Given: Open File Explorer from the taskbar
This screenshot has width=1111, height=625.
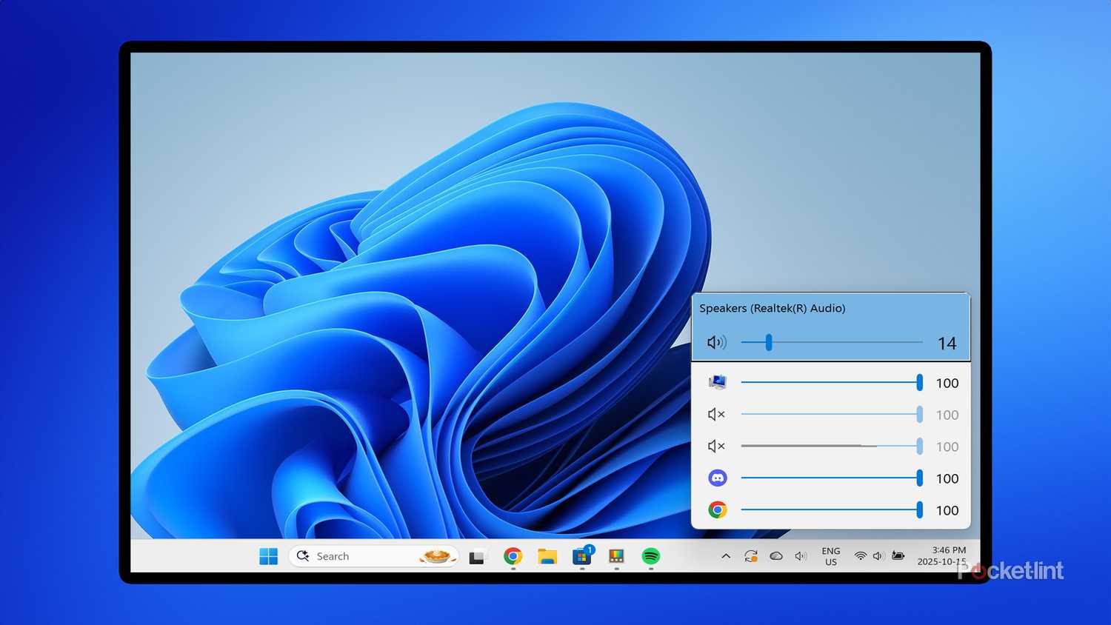Looking at the screenshot, I should coord(547,556).
